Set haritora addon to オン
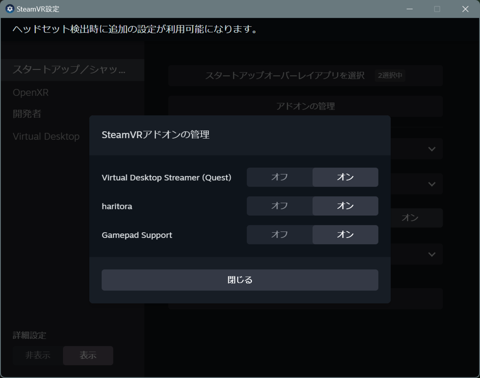Image resolution: width=480 pixels, height=378 pixels. (345, 206)
